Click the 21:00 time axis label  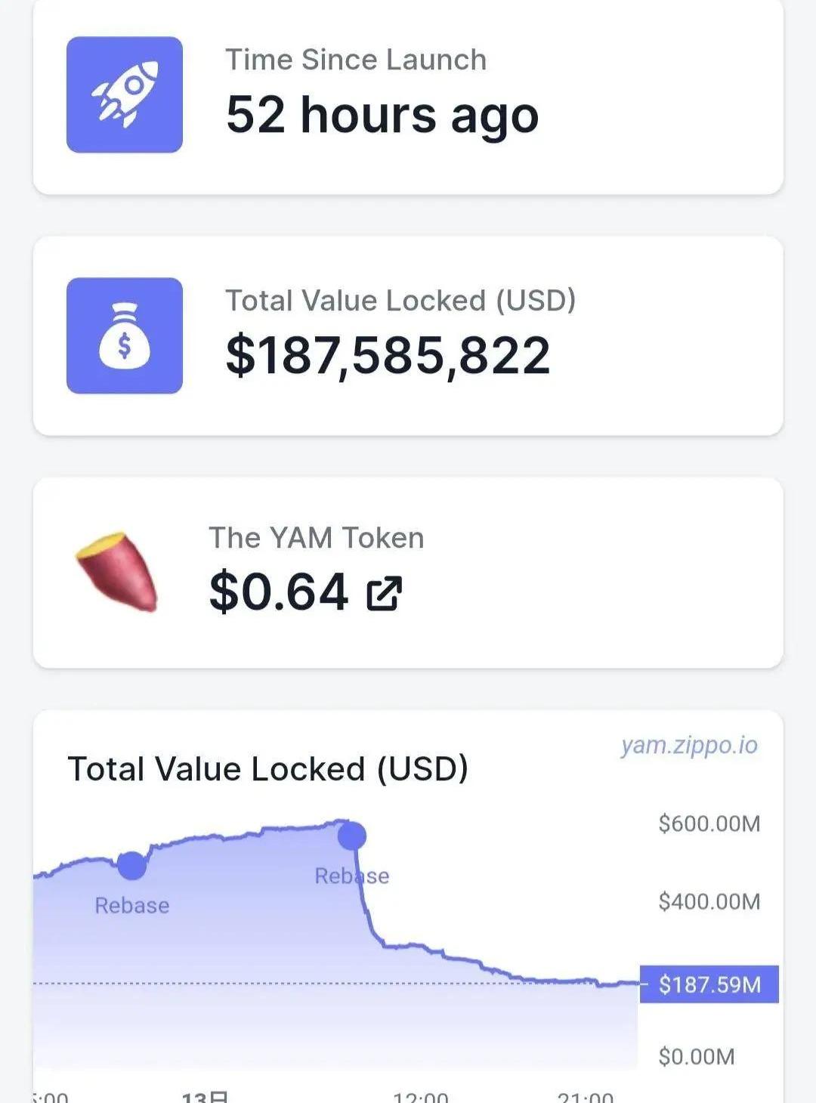coord(585,1096)
